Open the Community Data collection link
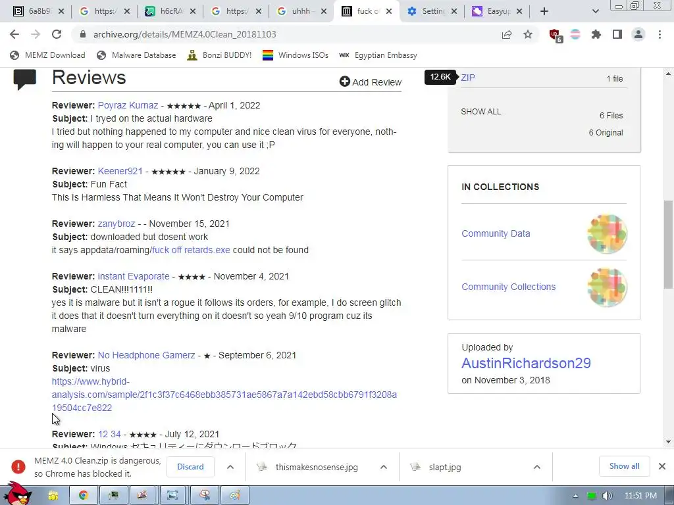 [x=496, y=233]
